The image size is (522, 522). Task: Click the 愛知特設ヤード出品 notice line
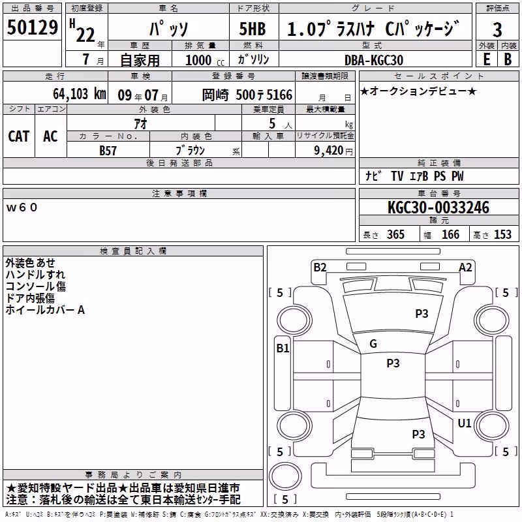pos(123,488)
